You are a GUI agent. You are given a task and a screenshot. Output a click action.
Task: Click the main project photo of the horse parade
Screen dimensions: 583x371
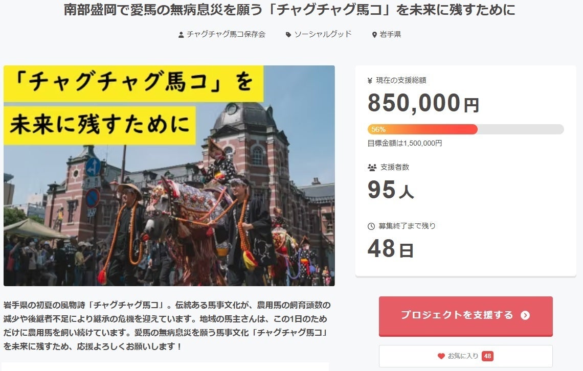[x=169, y=175]
